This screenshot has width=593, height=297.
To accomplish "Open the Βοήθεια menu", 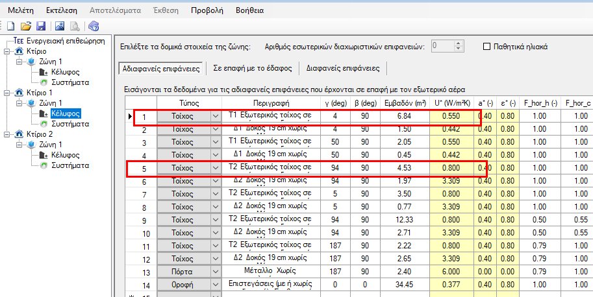I will [x=249, y=10].
